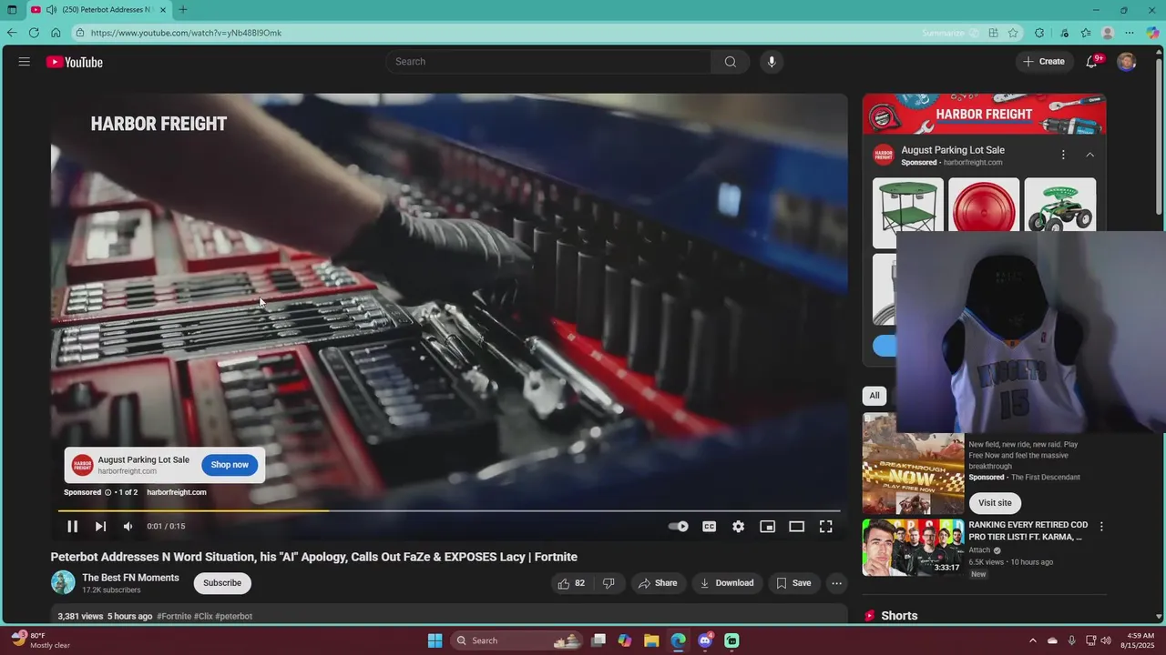The height and width of the screenshot is (655, 1166).
Task: Open the YouTube guide hamburger menu
Action: tap(25, 62)
